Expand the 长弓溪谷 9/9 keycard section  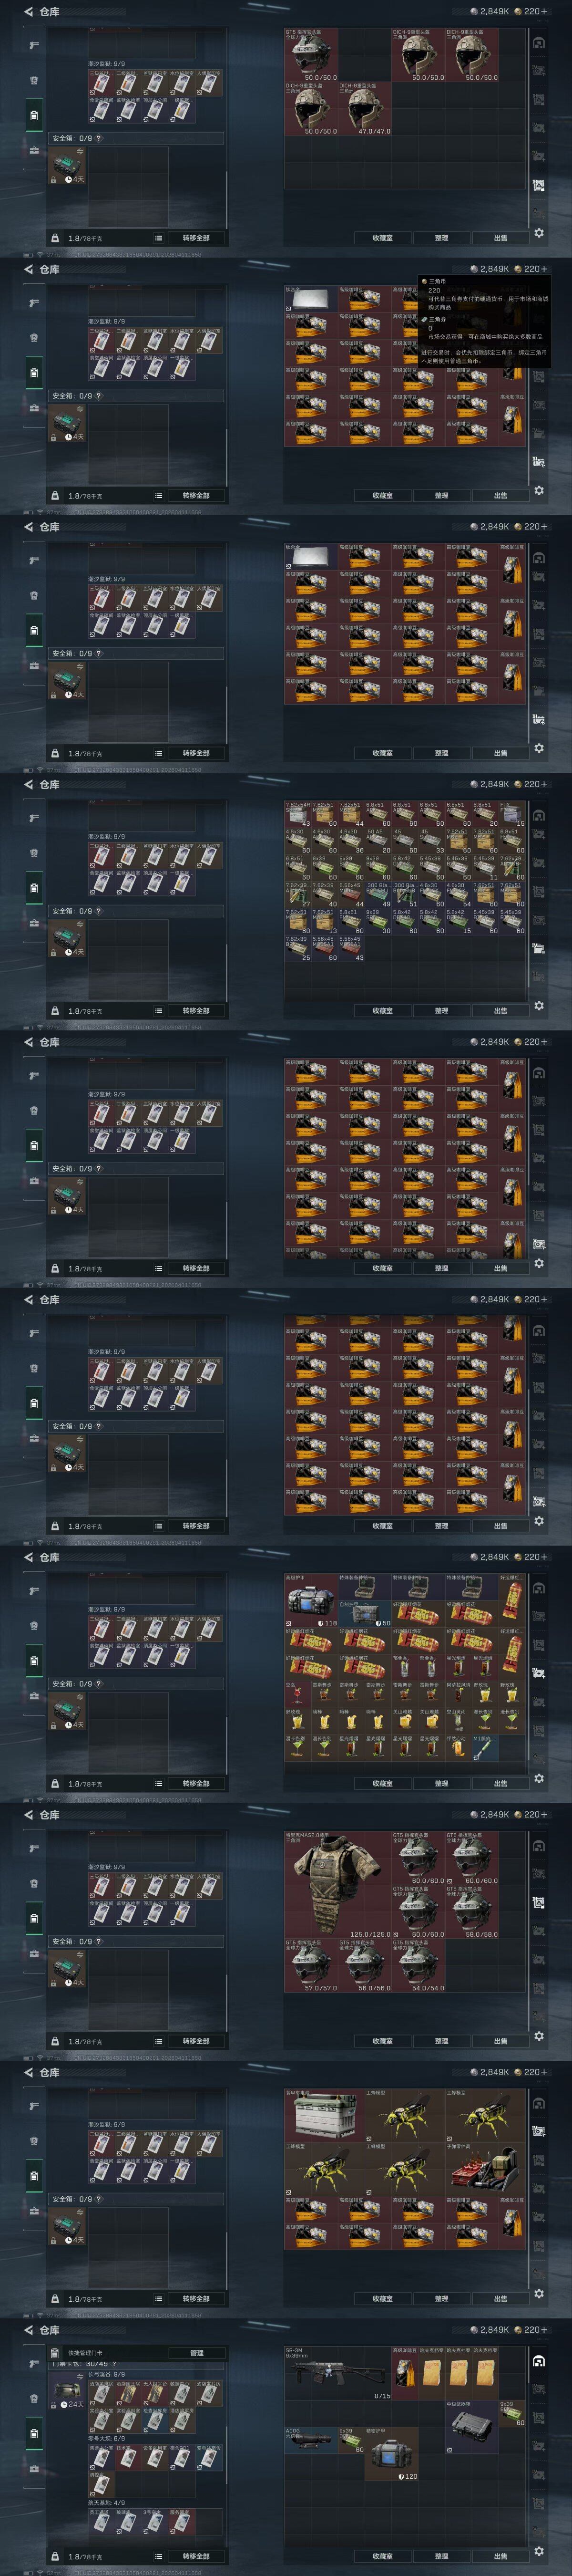(106, 2374)
